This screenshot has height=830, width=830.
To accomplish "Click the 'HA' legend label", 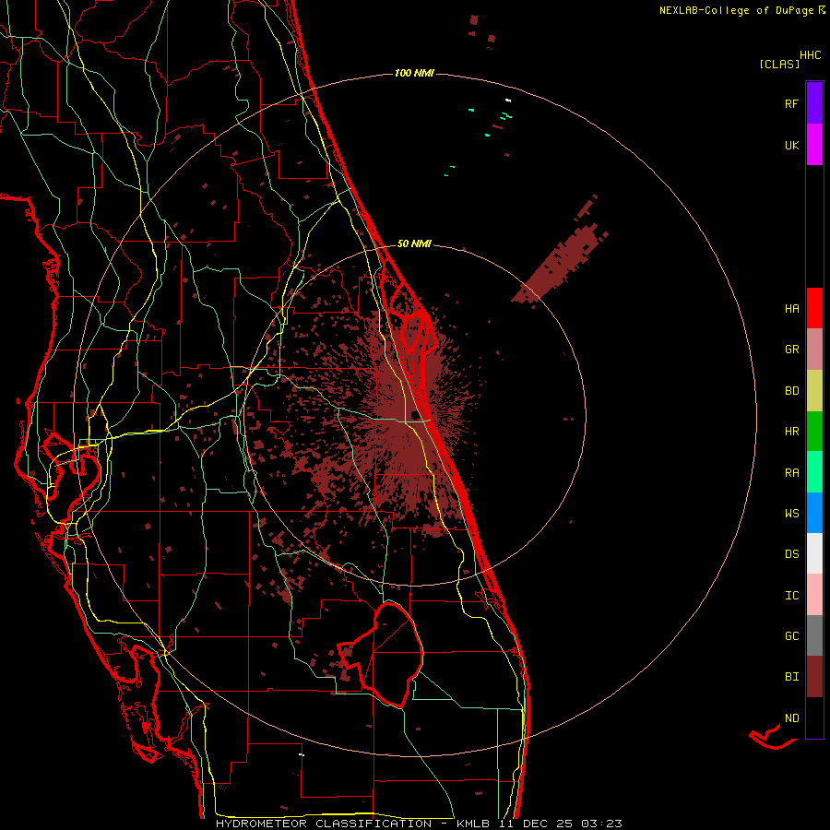I will (x=791, y=308).
